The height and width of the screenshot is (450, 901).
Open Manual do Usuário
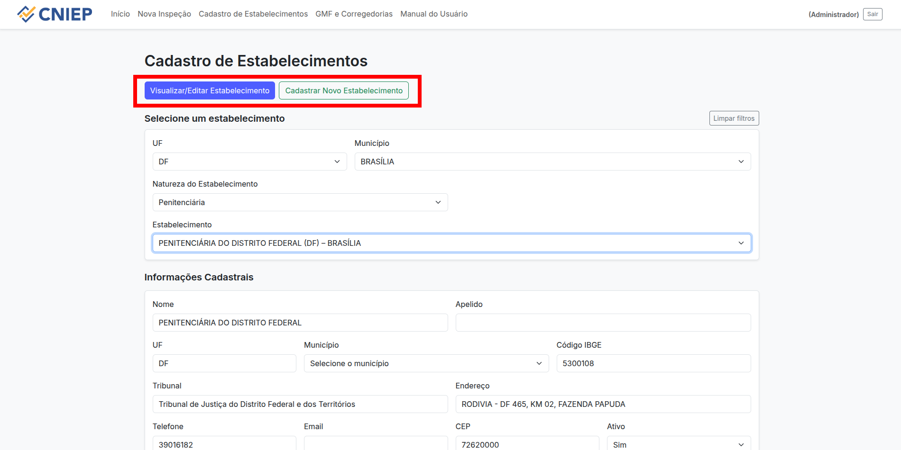(x=434, y=14)
